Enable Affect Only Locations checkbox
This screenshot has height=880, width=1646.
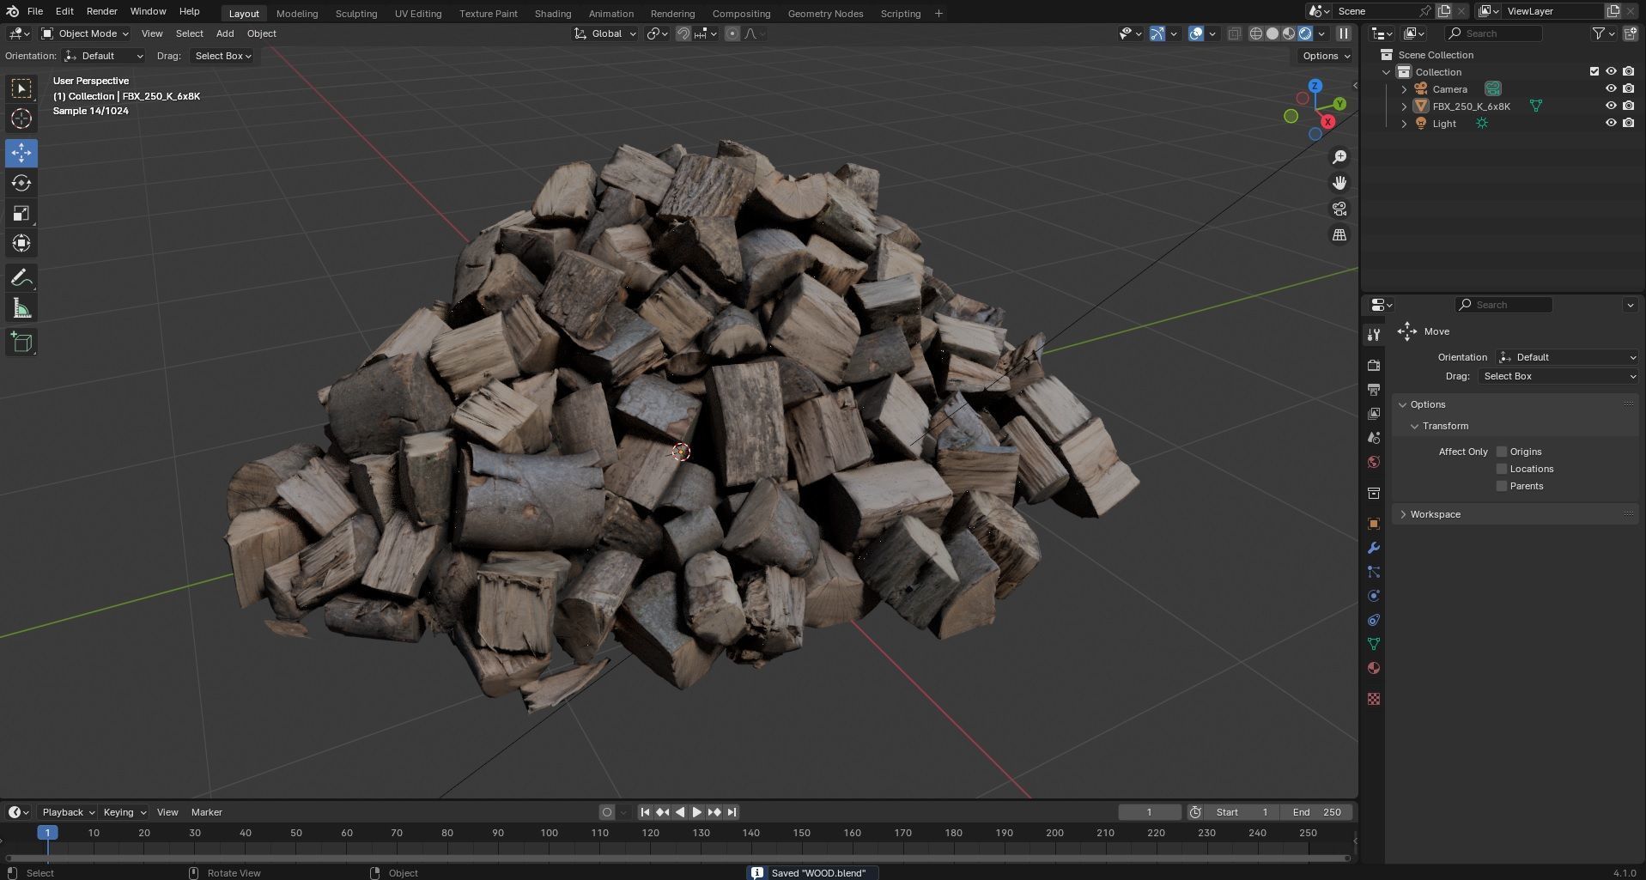(1502, 469)
